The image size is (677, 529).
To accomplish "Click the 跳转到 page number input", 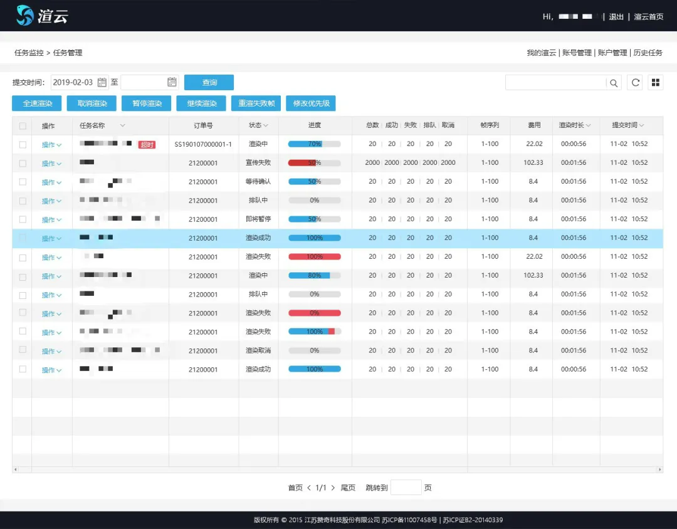I will (406, 488).
